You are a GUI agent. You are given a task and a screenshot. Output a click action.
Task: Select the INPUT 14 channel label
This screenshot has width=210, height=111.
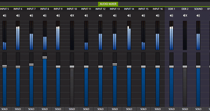point(129,9)
